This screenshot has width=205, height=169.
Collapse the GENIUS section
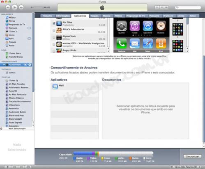pyautogui.click(x=2, y=69)
